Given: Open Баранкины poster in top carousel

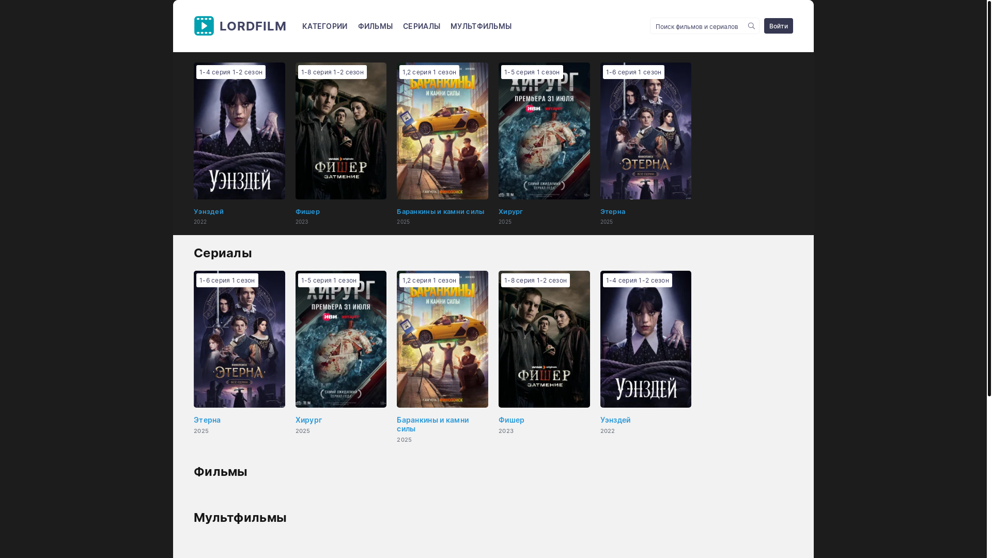Looking at the screenshot, I should point(442,131).
